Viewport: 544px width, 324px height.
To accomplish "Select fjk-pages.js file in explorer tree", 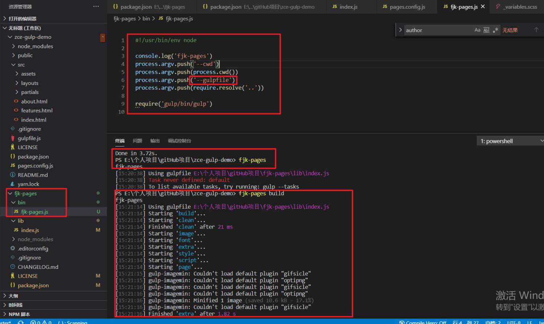I will (34, 212).
